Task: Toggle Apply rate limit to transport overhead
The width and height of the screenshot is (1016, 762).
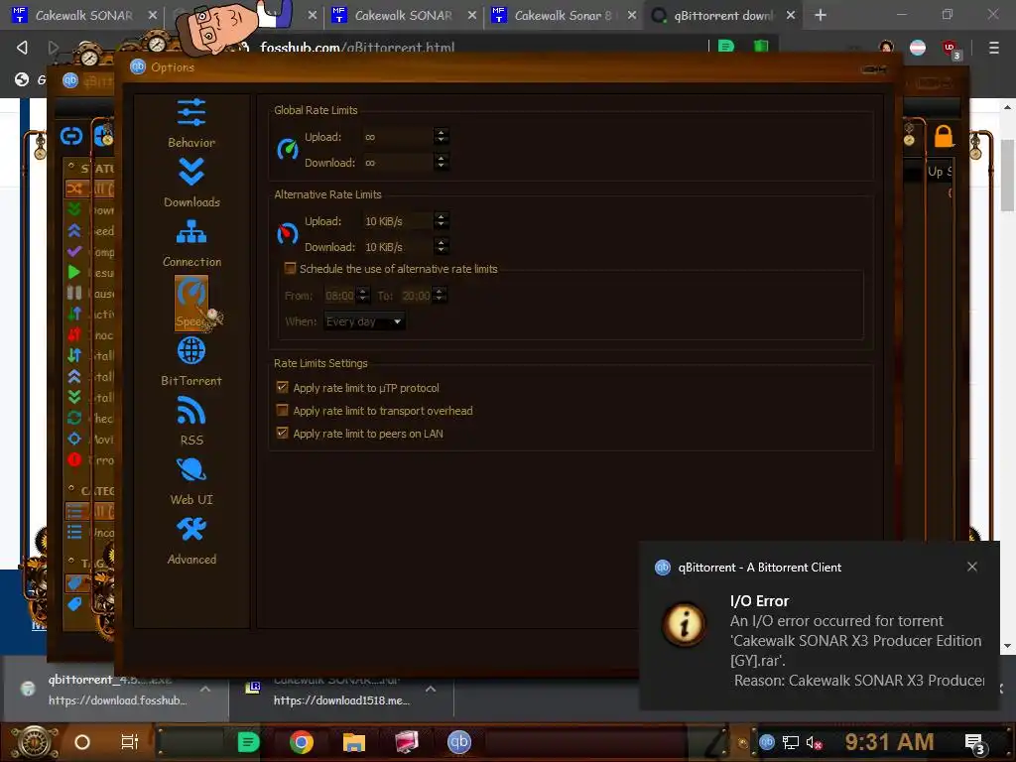Action: coord(282,410)
